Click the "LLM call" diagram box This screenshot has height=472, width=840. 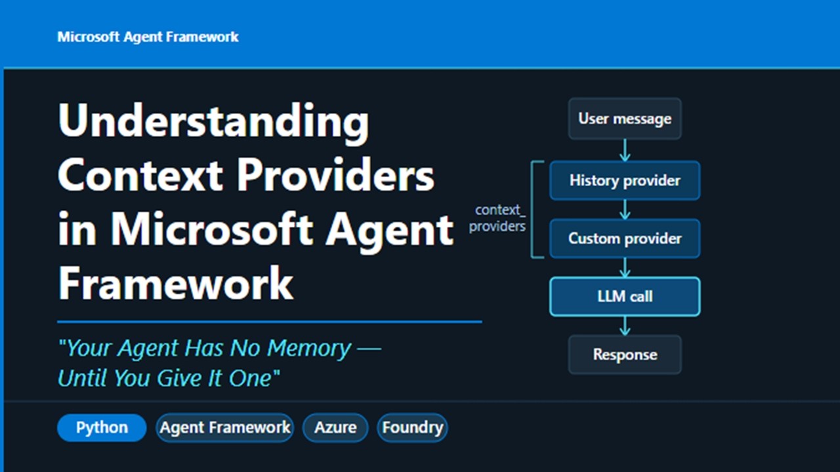pyautogui.click(x=625, y=296)
